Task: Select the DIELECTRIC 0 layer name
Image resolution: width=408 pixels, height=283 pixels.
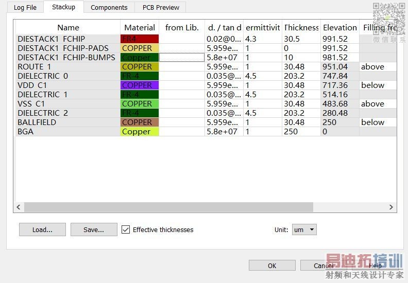Action: (x=43, y=76)
